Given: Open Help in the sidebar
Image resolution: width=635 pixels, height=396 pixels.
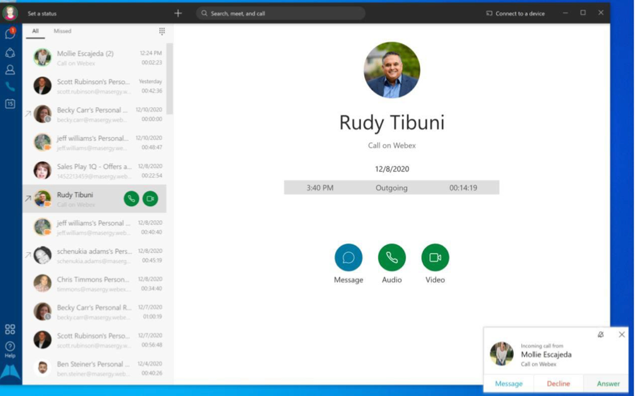Looking at the screenshot, I should coord(10,349).
